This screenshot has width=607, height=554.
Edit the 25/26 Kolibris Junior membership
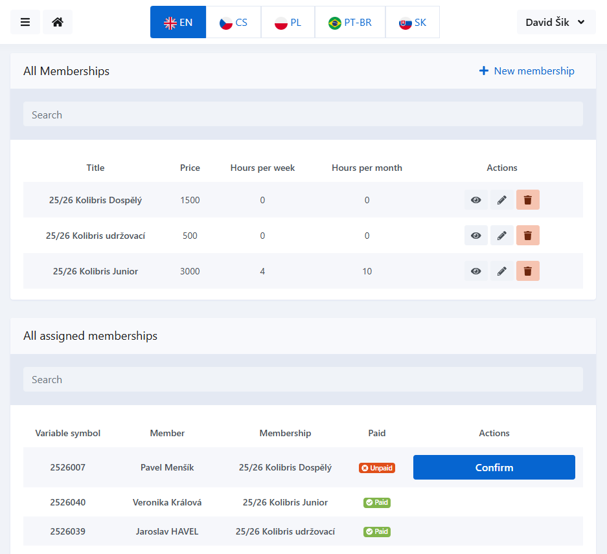pos(501,271)
